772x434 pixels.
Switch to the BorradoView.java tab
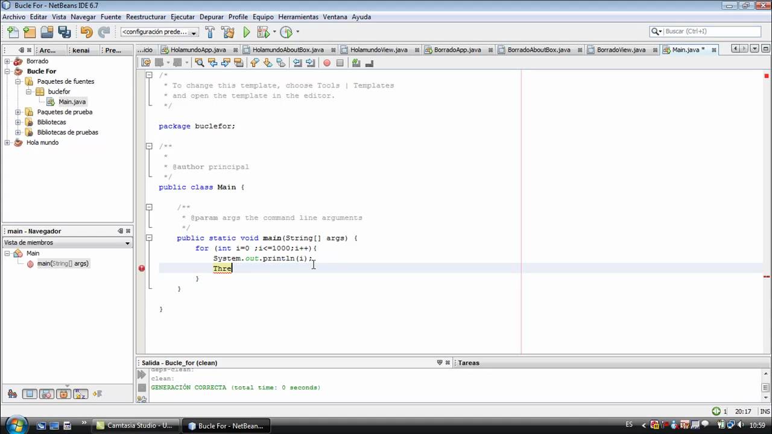click(621, 50)
